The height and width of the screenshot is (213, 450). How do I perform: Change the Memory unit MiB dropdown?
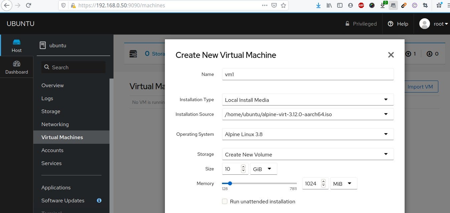[x=344, y=183]
